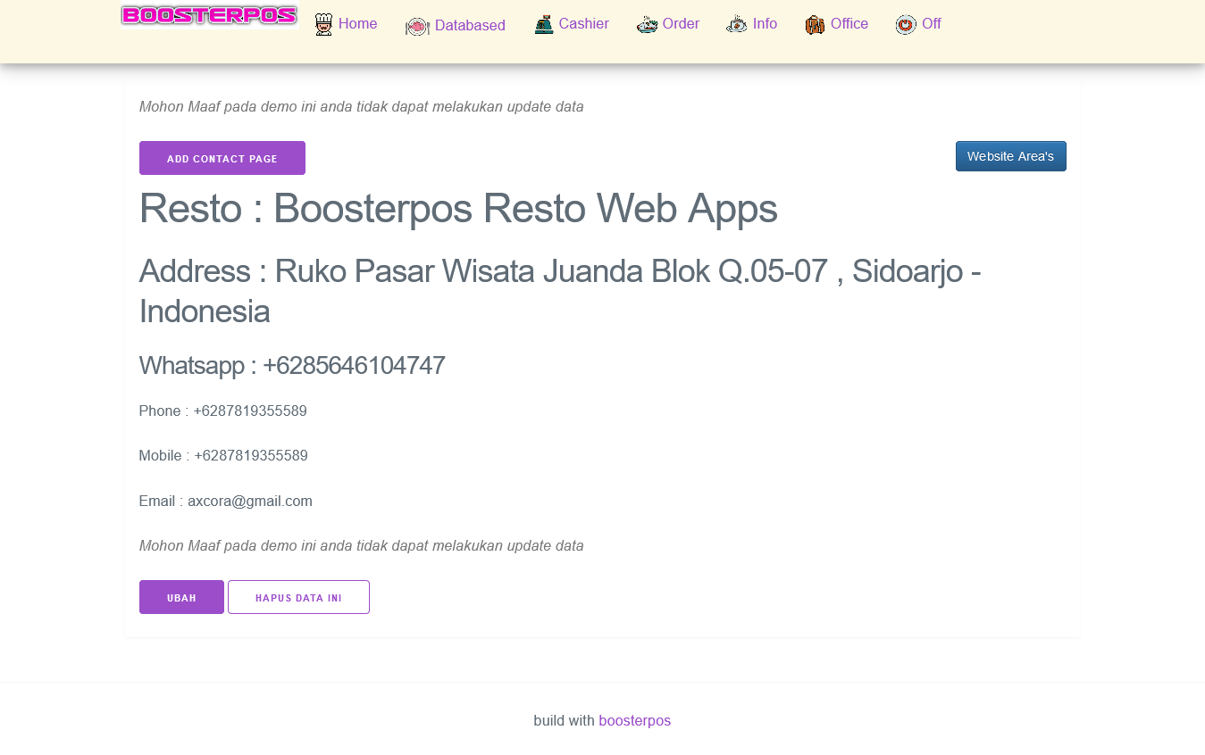The height and width of the screenshot is (755, 1205).
Task: Click the Address line with Ruko Pasar Wisata
Action: pos(560,291)
